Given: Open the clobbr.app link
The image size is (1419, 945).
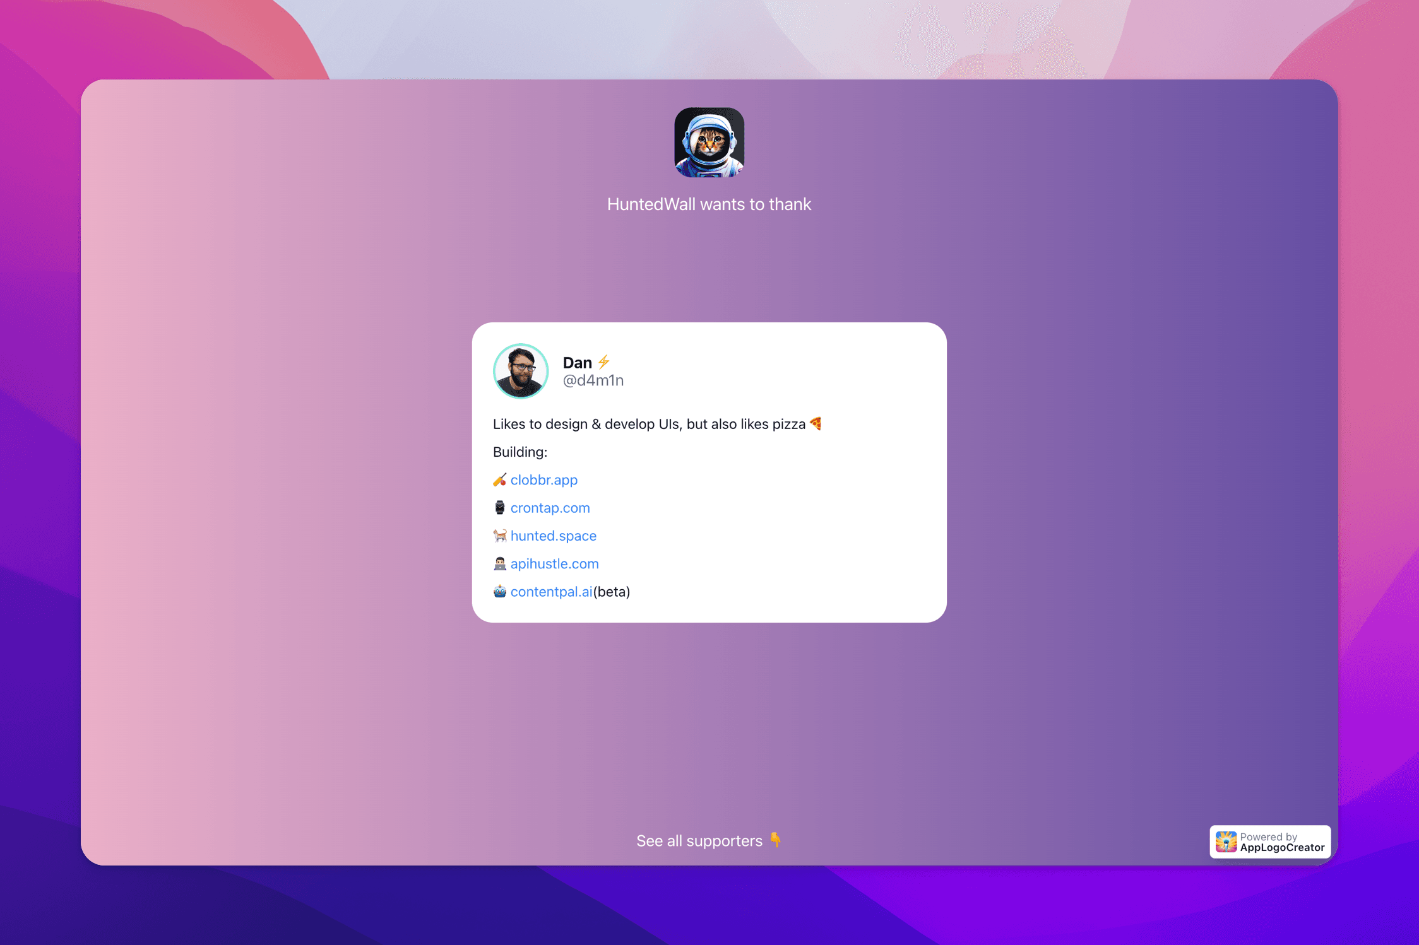Looking at the screenshot, I should coord(543,480).
